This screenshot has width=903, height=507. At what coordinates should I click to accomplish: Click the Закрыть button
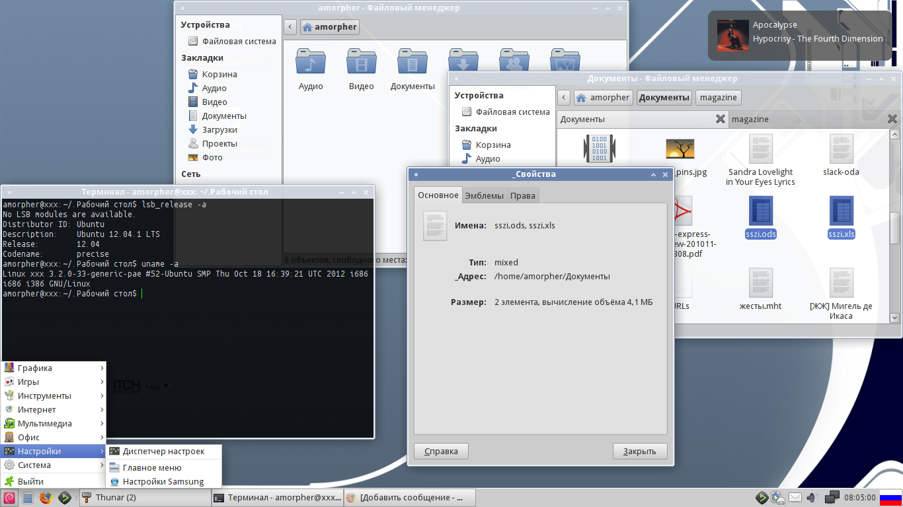pyautogui.click(x=640, y=452)
